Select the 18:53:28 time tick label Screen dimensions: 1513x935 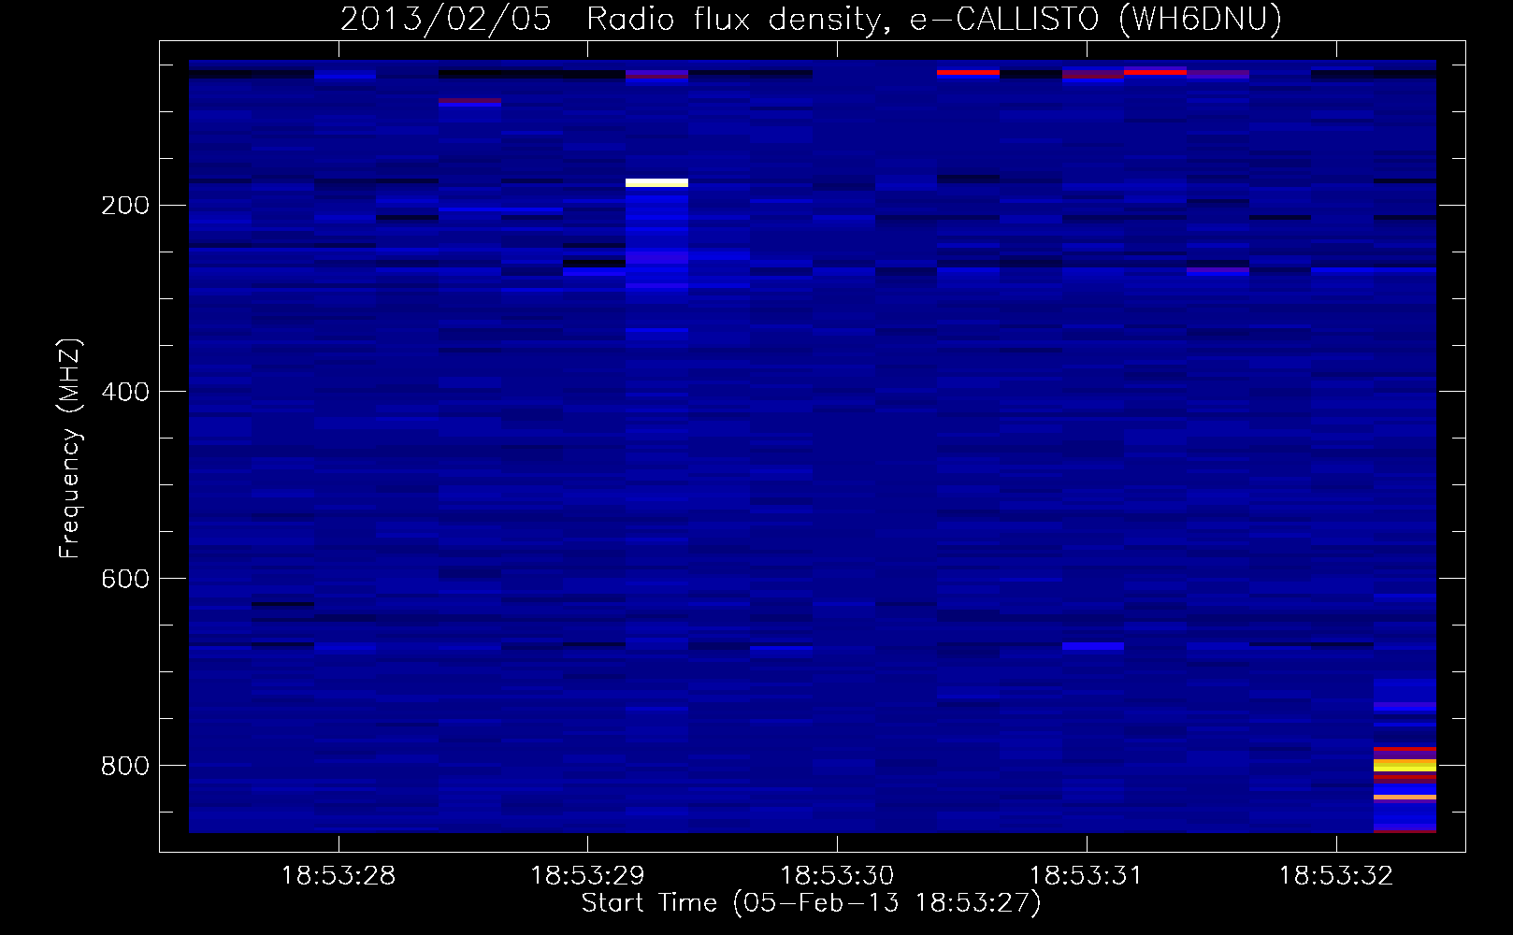click(339, 876)
